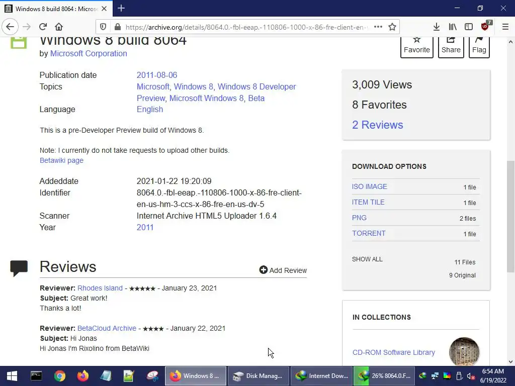Open the Firefox downloads panel
Screen dimensions: 515x386
[436, 27]
